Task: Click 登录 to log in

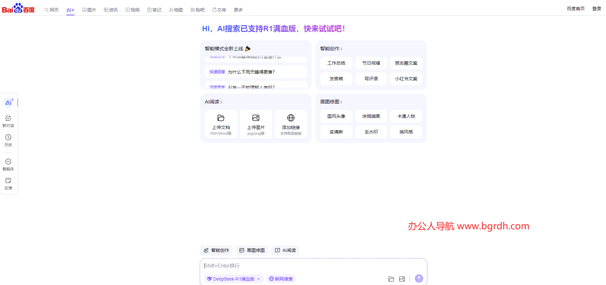Action: [x=597, y=9]
